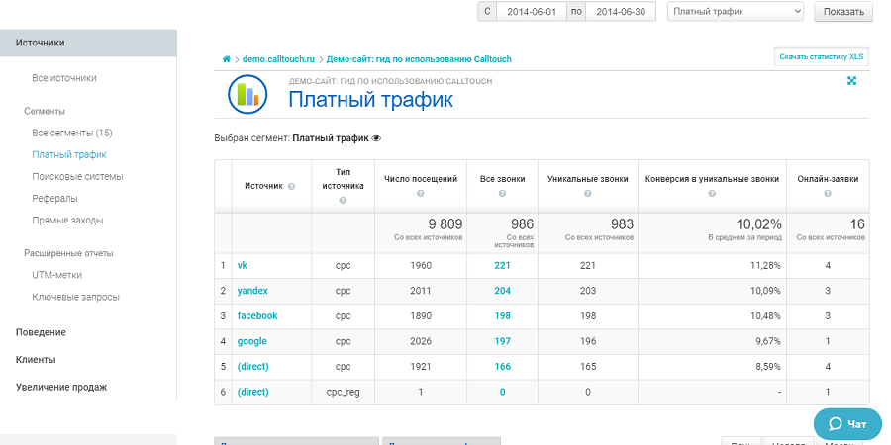Screen dimensions: 891x445
Task: Click the 198 calls link for facebook
Action: click(x=502, y=315)
